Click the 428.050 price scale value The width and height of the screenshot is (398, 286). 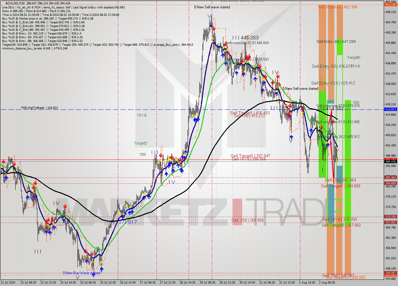[391, 84]
